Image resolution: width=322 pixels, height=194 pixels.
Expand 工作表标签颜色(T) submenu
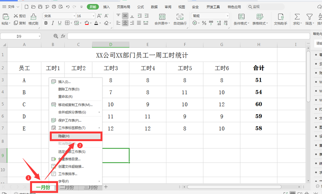click(76, 128)
